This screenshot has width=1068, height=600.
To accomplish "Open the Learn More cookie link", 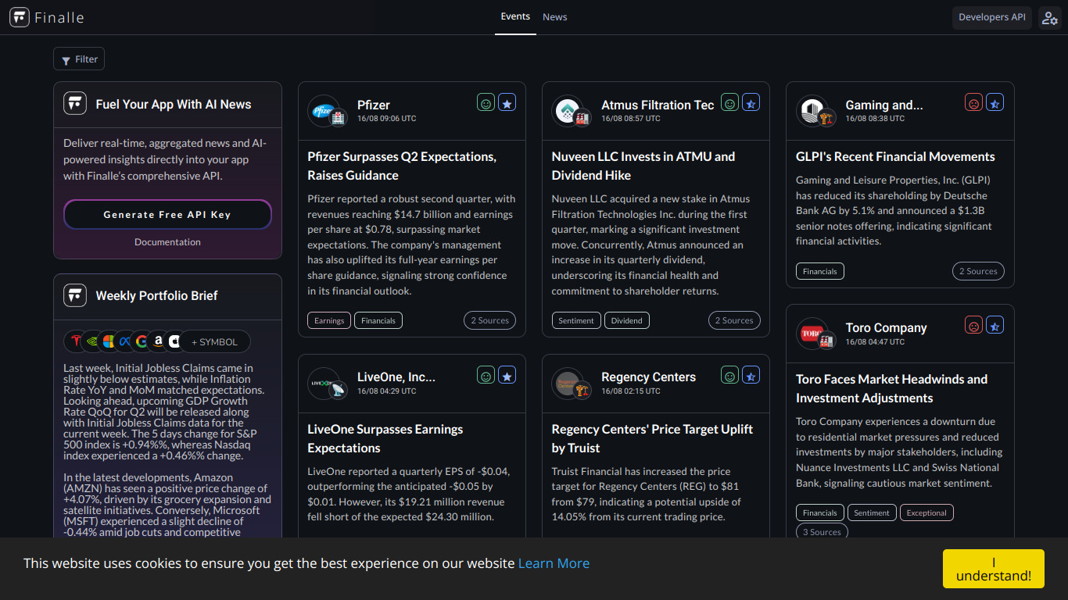I will point(554,563).
